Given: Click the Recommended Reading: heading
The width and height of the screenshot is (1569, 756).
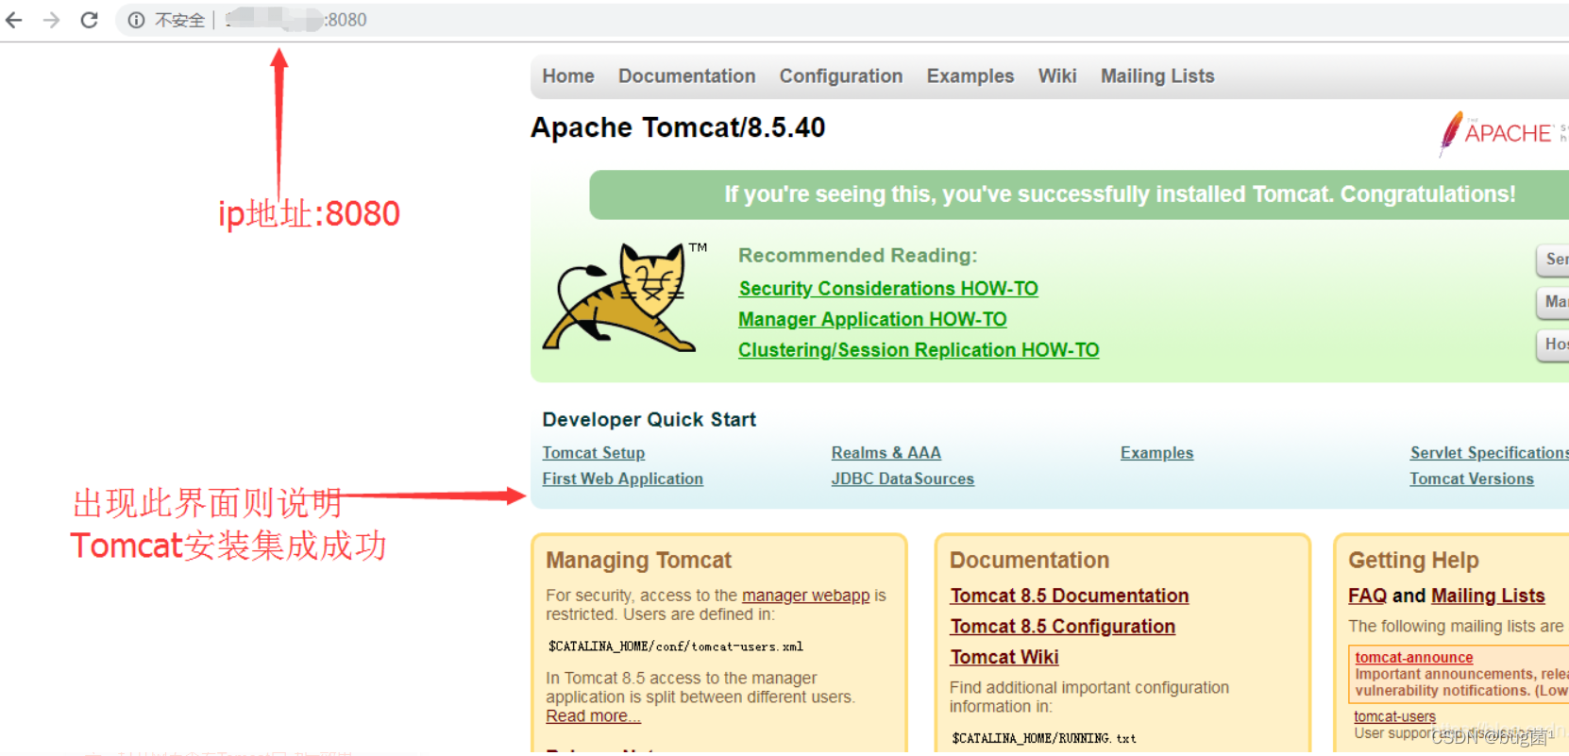Looking at the screenshot, I should (857, 255).
